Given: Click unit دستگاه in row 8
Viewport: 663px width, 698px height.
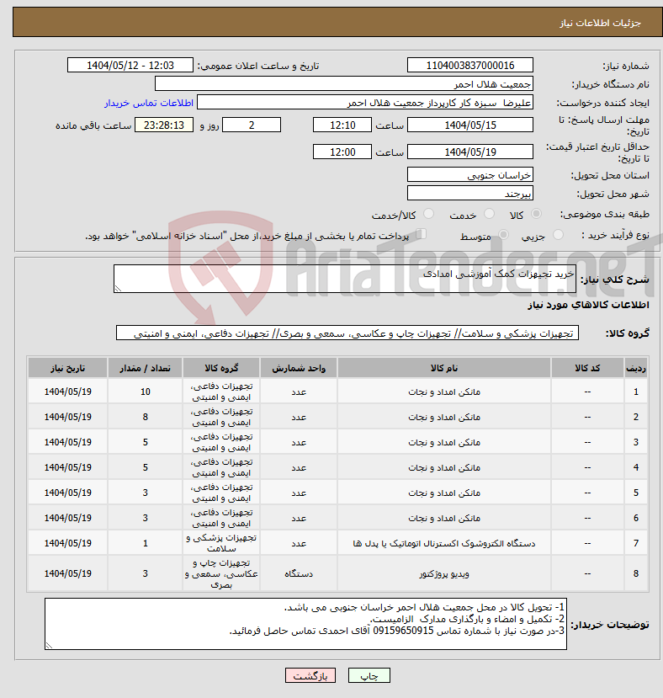Looking at the screenshot, I should (x=299, y=573).
